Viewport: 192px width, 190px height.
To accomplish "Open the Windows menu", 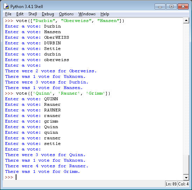I will (87, 14).
